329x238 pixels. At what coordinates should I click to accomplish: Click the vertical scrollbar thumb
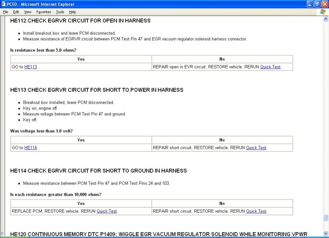[326, 218]
